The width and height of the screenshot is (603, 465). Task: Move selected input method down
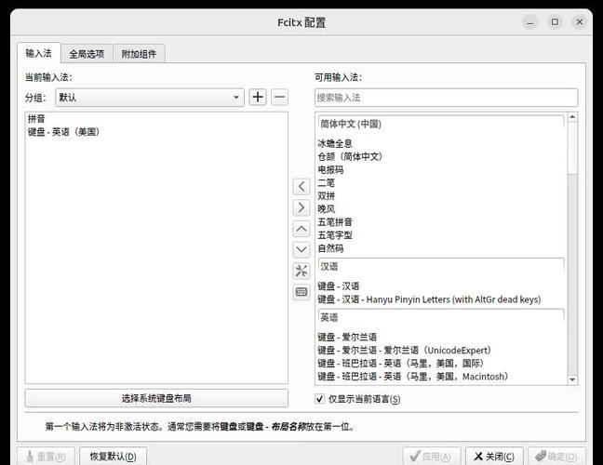301,250
